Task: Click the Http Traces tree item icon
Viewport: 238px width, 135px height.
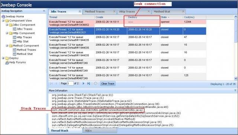Action: pyautogui.click(x=15, y=37)
